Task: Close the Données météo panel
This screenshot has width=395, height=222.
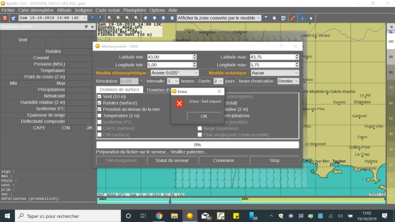Action: [92, 27]
